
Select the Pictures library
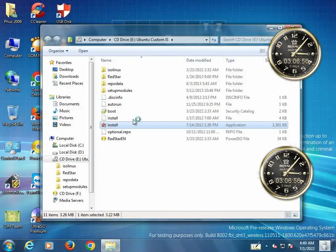pos(66,118)
